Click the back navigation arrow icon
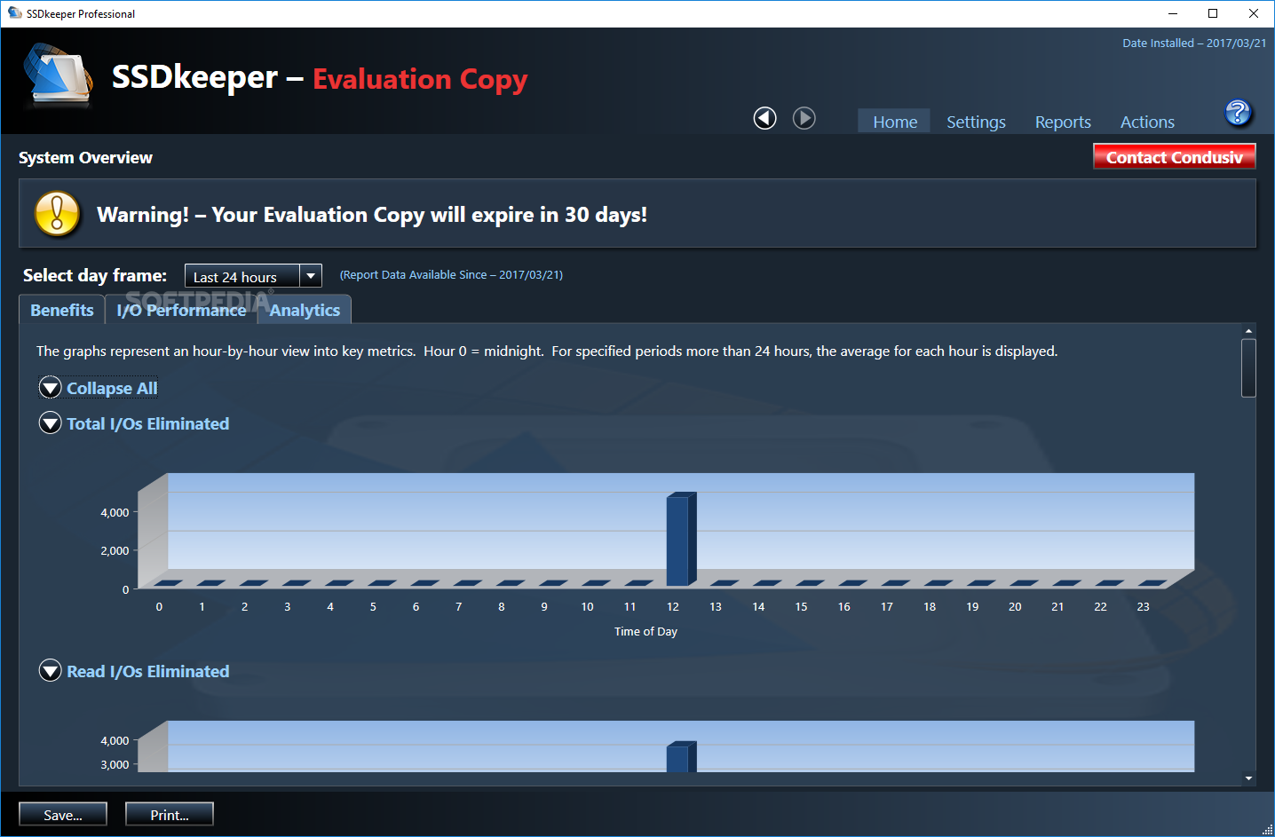The width and height of the screenshot is (1275, 837). [764, 118]
